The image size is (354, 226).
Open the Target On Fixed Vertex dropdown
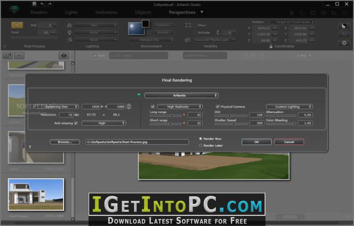[x=292, y=22]
